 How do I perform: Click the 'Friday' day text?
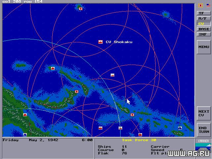[x=10, y=140]
